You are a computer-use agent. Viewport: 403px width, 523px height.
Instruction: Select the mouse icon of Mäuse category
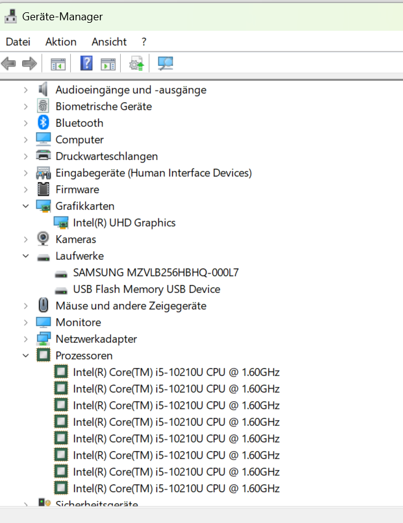43,305
